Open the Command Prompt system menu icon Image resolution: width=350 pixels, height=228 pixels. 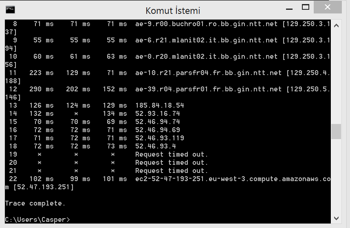point(10,10)
